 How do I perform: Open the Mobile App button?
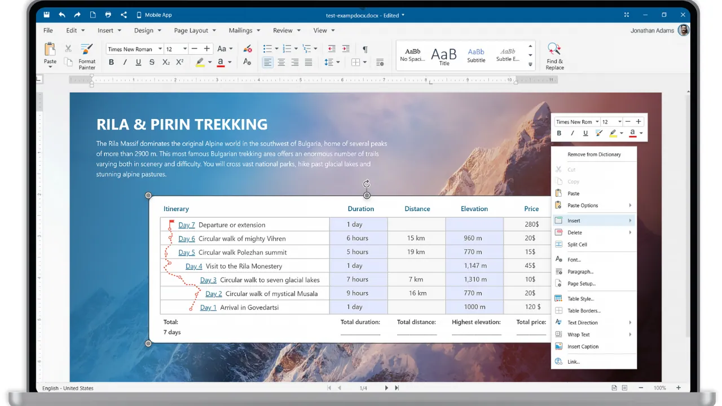pyautogui.click(x=154, y=15)
